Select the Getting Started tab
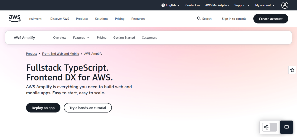The height and width of the screenshot is (137, 297). tap(124, 38)
